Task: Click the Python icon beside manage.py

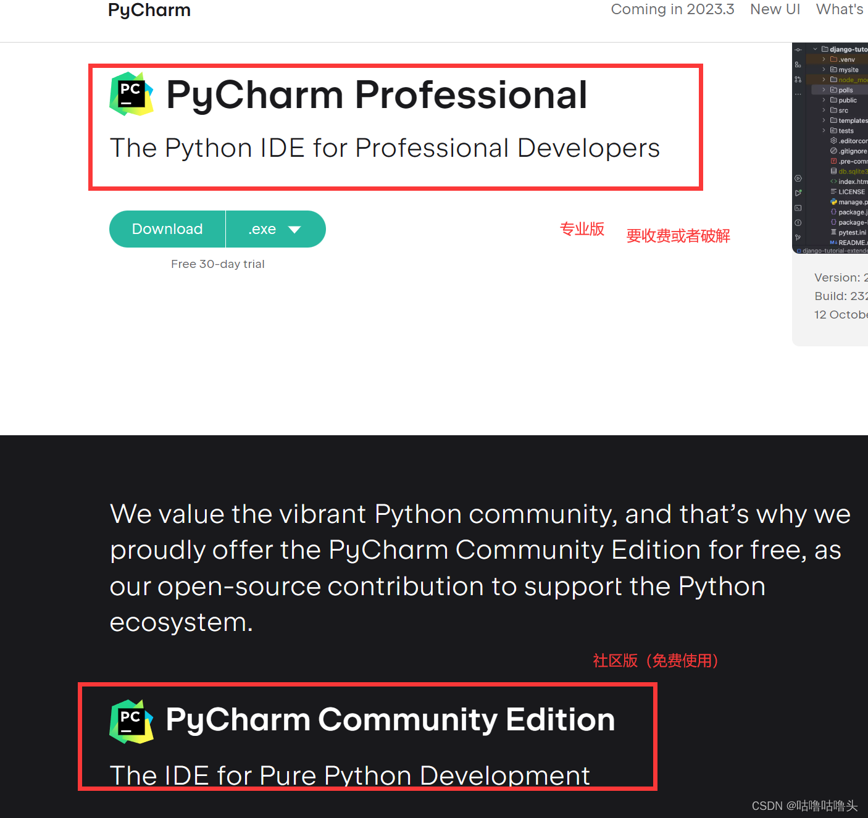Action: [x=833, y=201]
